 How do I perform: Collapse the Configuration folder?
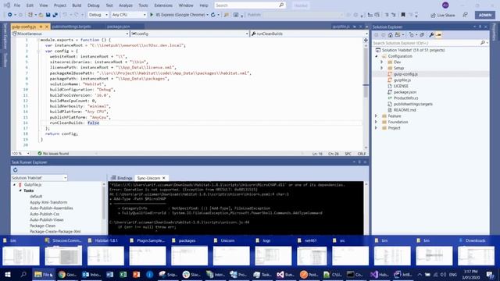pyautogui.click(x=377, y=56)
